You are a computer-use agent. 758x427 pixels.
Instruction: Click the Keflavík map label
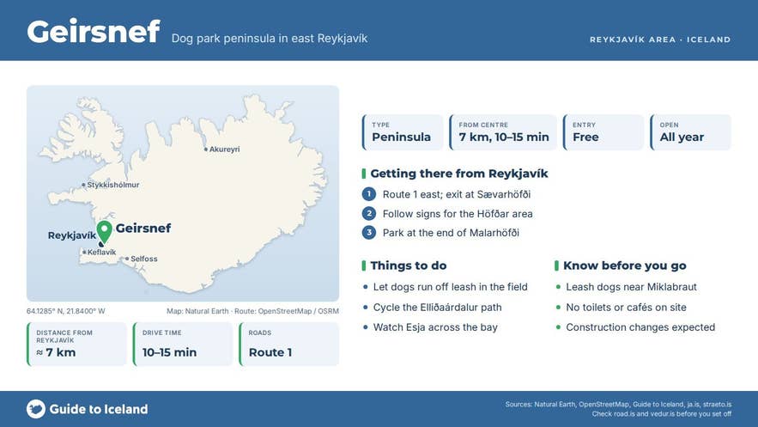tap(101, 252)
